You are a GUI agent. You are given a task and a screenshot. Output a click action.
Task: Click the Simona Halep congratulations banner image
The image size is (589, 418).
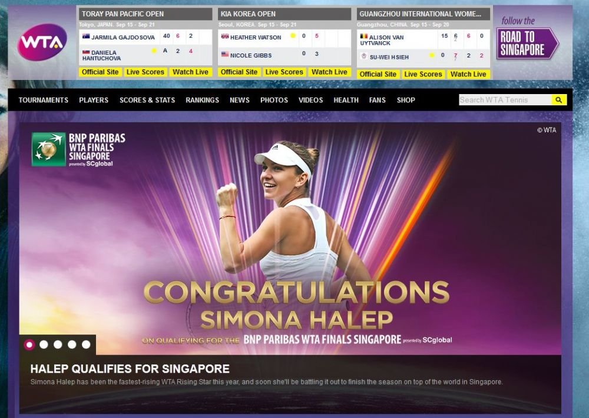point(290,239)
